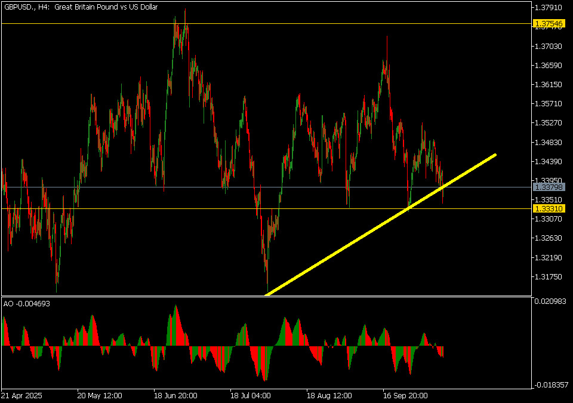The image size is (573, 403).
Task: Click the 18 Jun 20:00 time label
Action: (x=176, y=396)
